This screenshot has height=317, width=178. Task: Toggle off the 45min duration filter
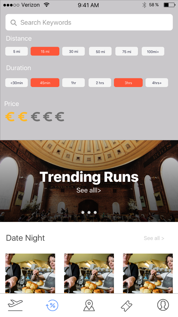coord(45,83)
